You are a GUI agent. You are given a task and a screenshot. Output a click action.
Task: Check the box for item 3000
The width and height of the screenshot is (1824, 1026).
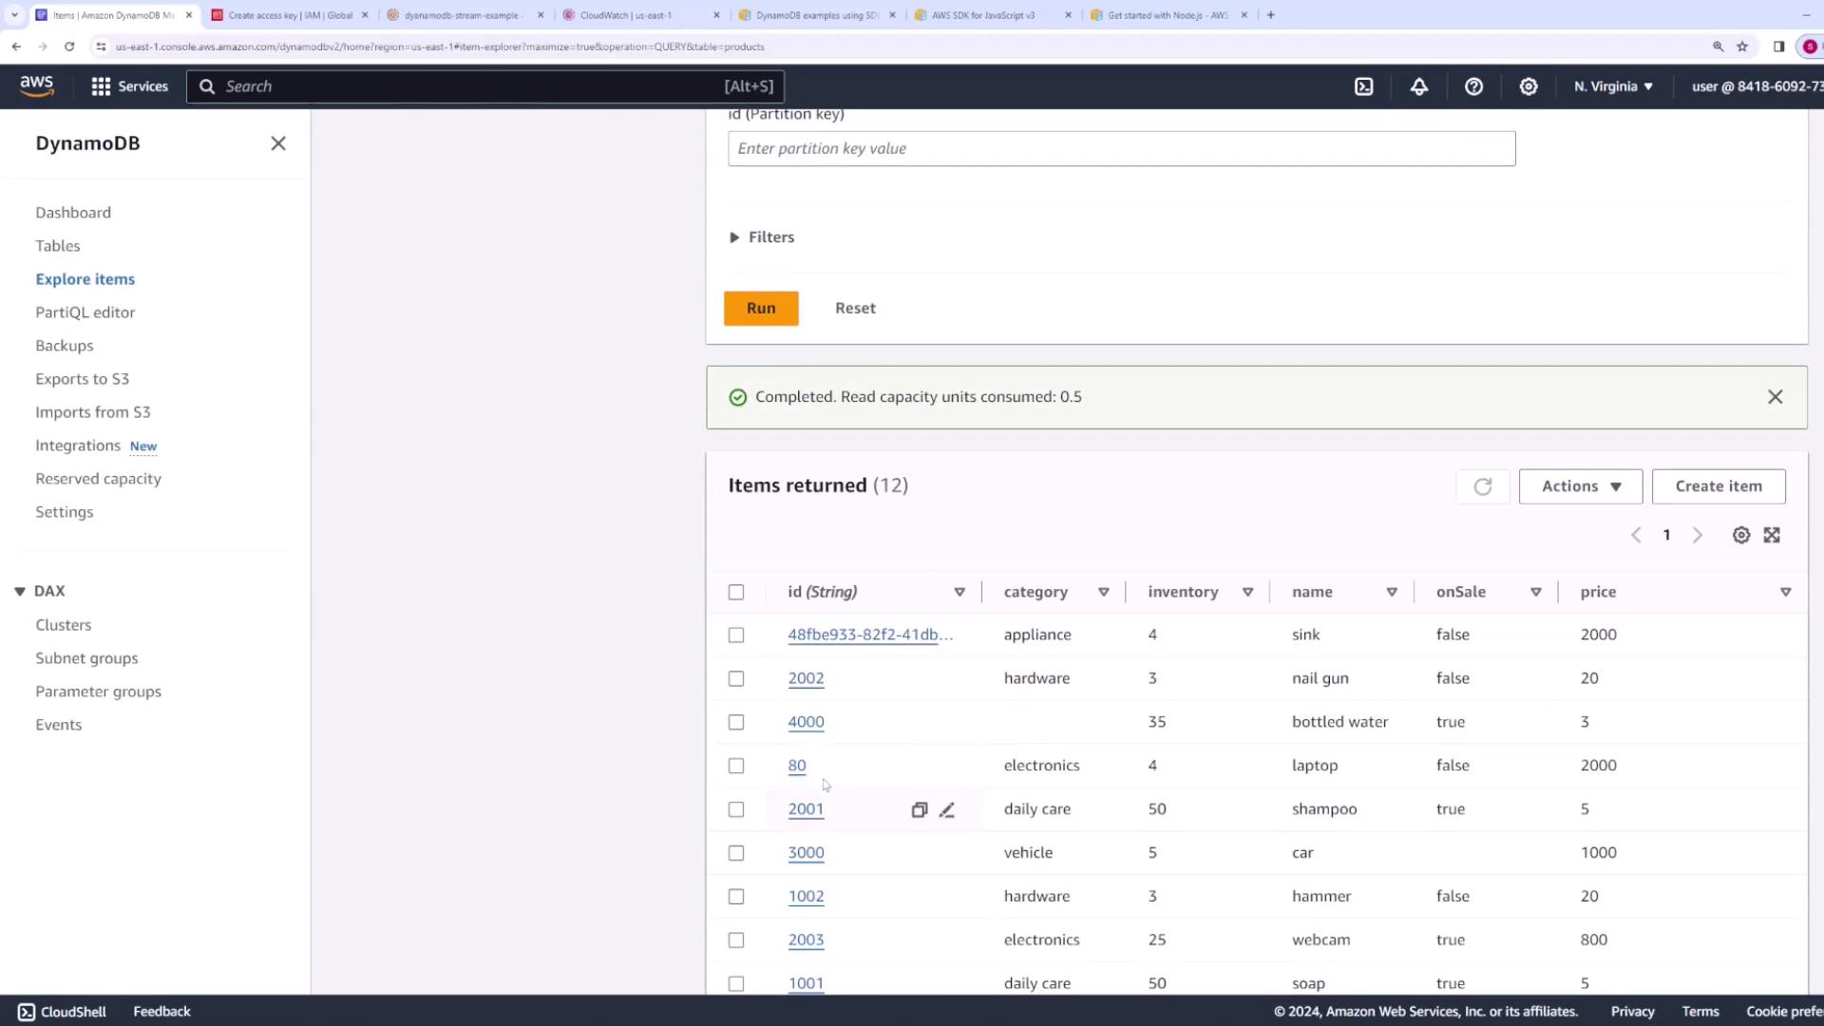tap(736, 853)
